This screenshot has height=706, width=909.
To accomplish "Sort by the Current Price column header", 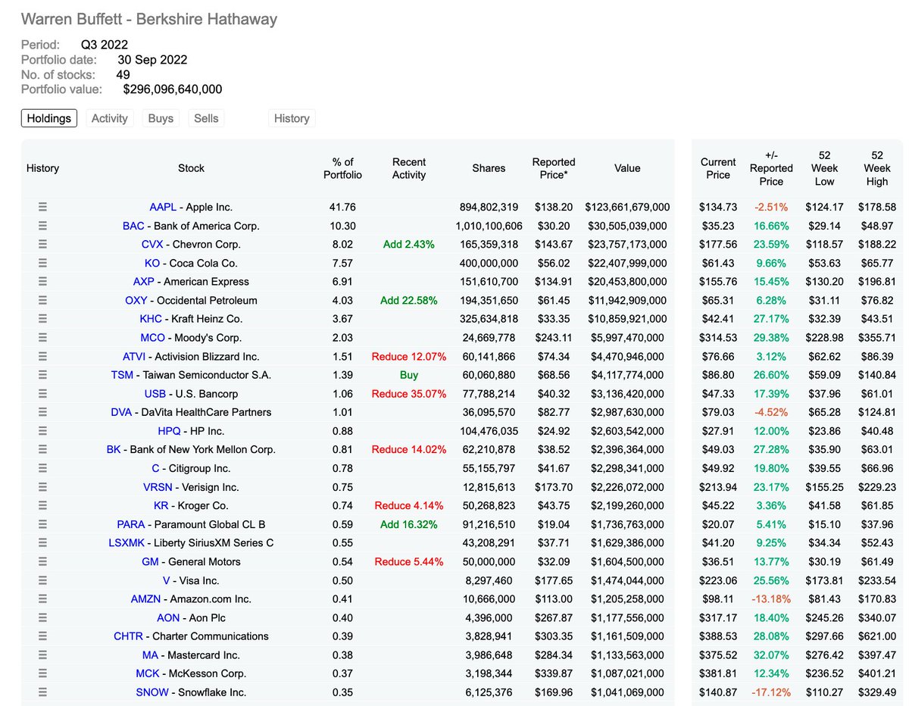I will coord(718,168).
